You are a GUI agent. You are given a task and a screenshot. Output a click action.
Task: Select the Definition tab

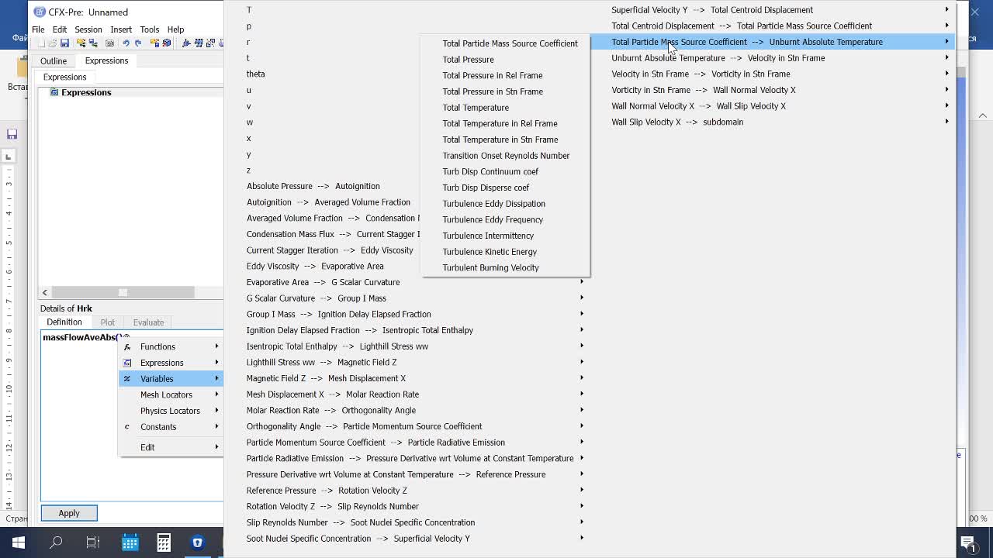(x=64, y=322)
